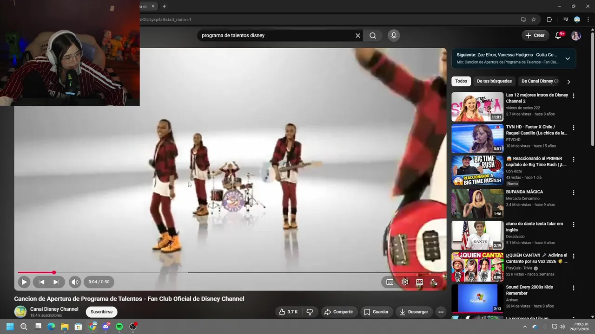Expand the Siguiente mix playlist panel
Viewport: 595px width, 334px height.
(x=568, y=58)
